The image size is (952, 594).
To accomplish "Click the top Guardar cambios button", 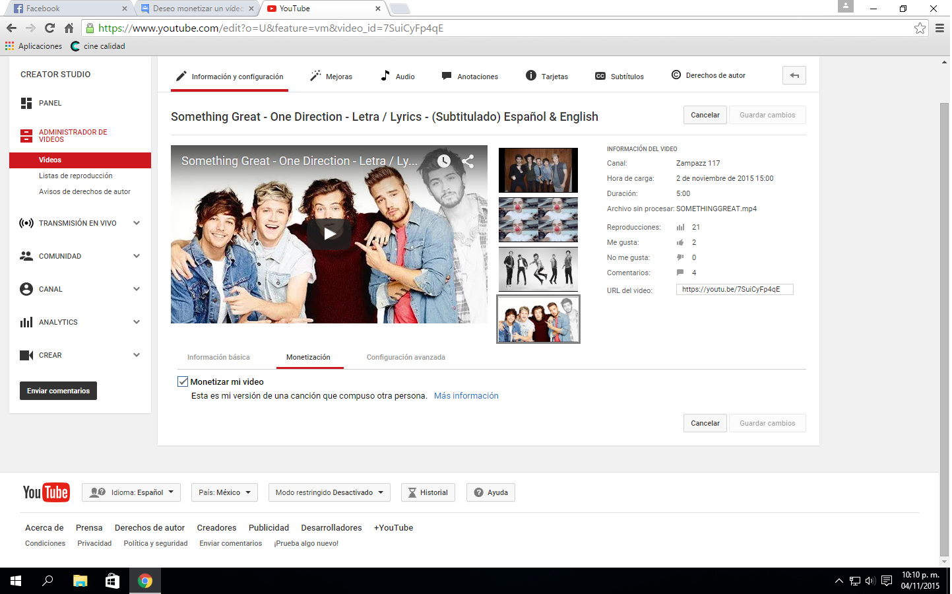I will click(x=767, y=115).
